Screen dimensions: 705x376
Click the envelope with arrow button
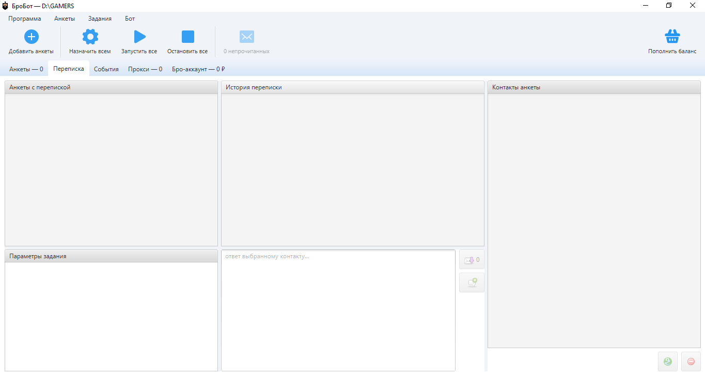[472, 260]
